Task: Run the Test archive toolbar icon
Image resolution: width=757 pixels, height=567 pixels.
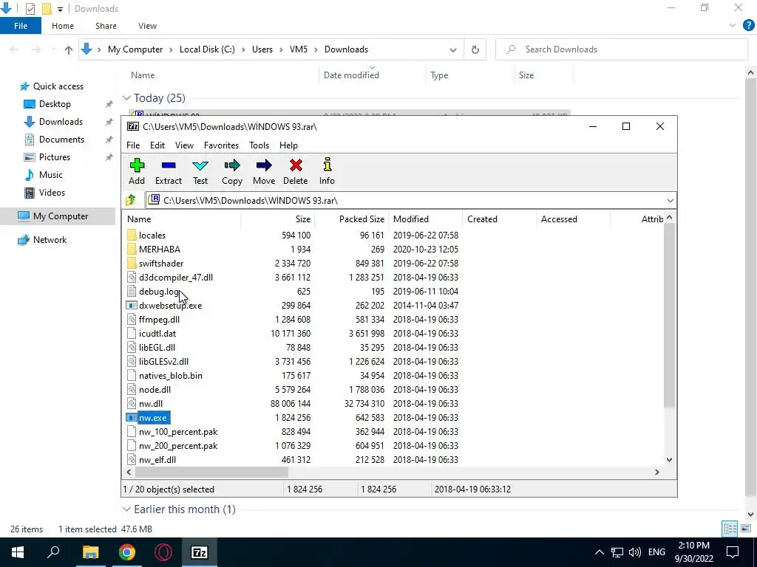Action: [x=200, y=171]
